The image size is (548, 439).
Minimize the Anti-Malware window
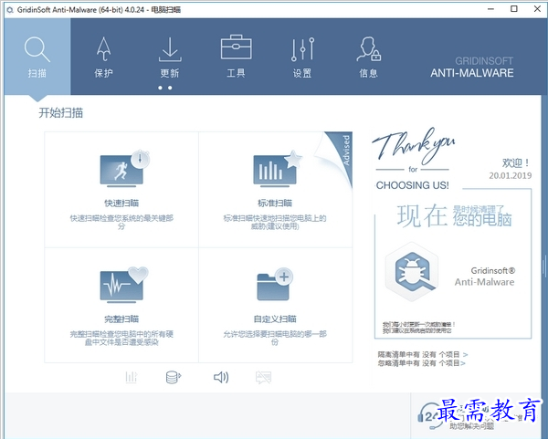491,9
